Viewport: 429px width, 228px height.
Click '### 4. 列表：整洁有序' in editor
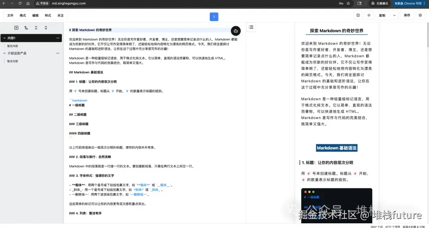click(x=85, y=213)
